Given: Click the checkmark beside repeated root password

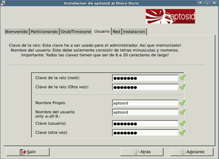Looking at the screenshot, I should point(182,87).
